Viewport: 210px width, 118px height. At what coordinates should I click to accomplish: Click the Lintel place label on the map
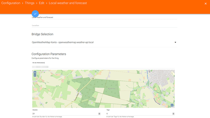click(x=35, y=81)
